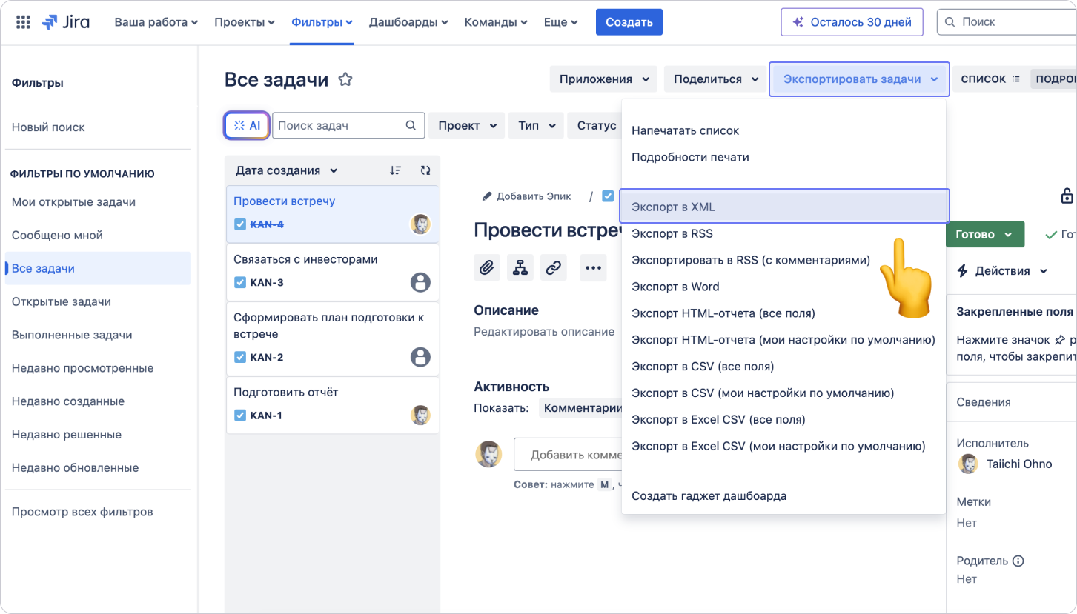
Task: Click the add child issue hierarchy icon
Action: click(520, 268)
